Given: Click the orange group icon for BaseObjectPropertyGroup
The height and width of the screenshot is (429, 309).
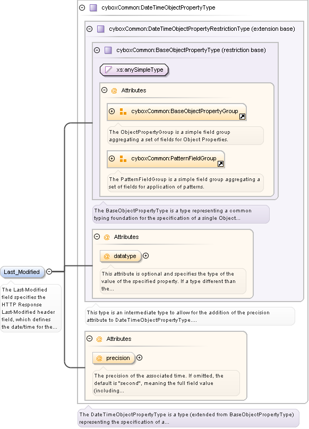Looking at the screenshot, I should coord(123,111).
